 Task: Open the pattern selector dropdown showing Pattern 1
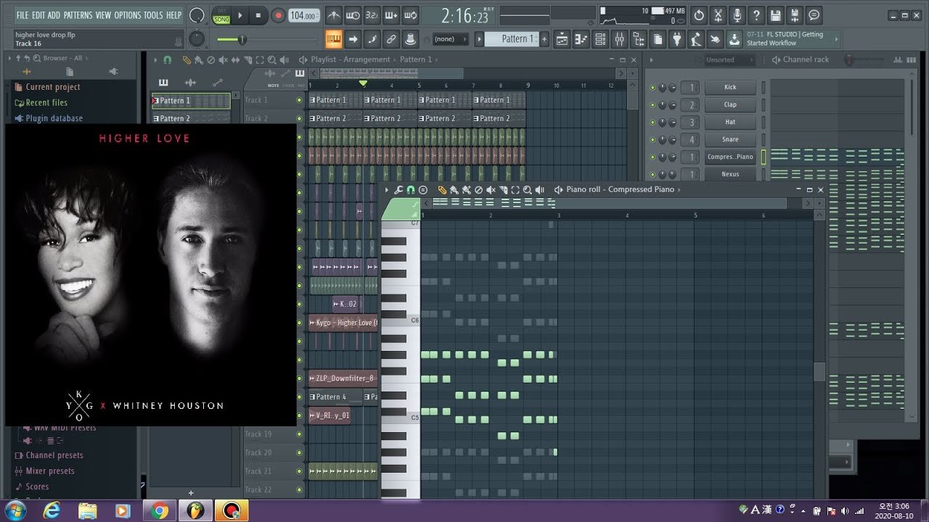coord(512,39)
